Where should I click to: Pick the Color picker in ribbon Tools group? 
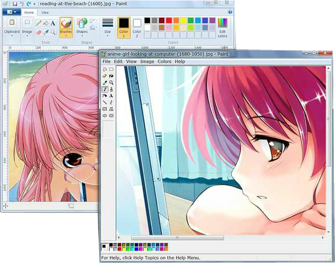click(46, 32)
